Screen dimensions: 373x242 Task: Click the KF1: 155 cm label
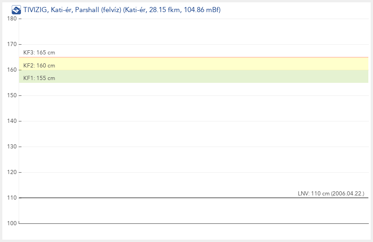coord(39,78)
